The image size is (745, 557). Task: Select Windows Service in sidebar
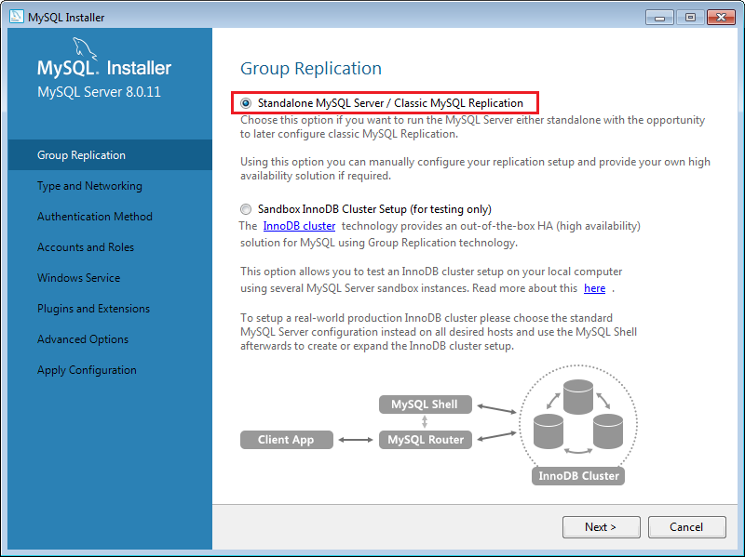(x=78, y=278)
